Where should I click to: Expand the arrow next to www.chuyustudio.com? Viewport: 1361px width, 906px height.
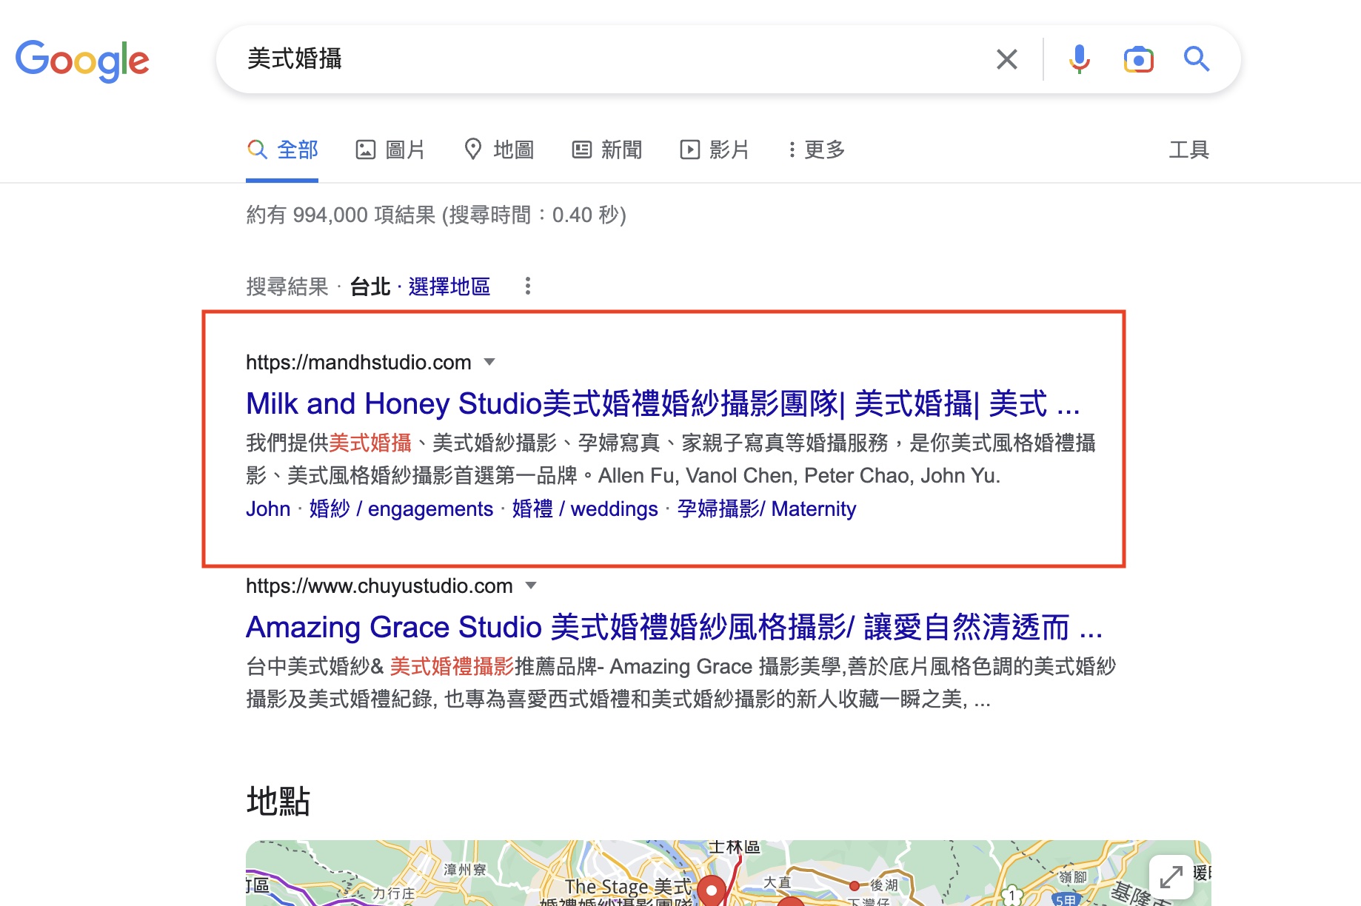click(x=531, y=585)
